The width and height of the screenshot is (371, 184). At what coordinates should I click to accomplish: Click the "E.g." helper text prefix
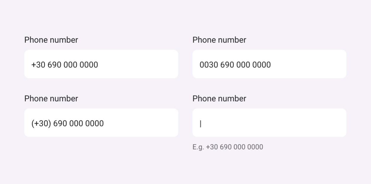click(x=198, y=147)
